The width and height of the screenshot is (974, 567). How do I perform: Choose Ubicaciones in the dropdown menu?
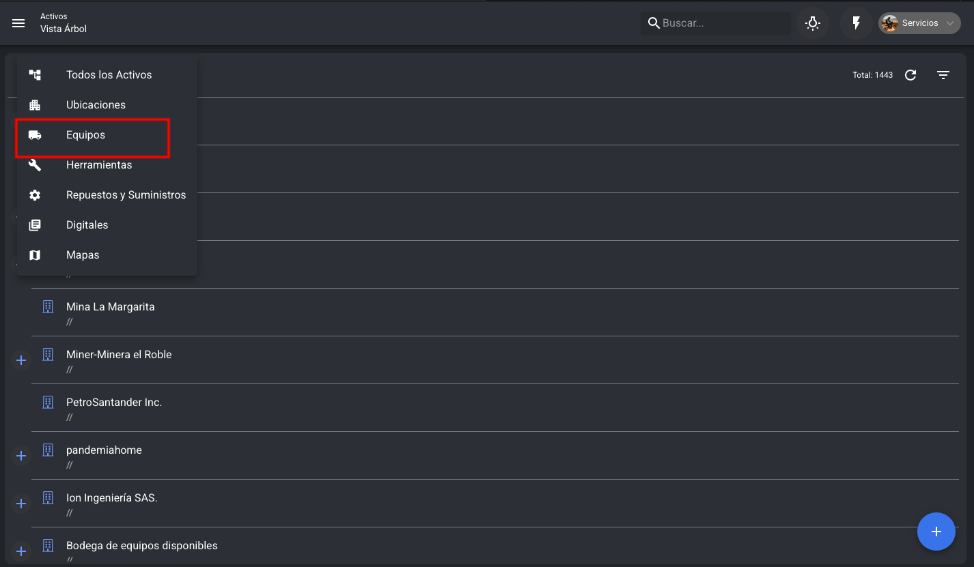[96, 105]
